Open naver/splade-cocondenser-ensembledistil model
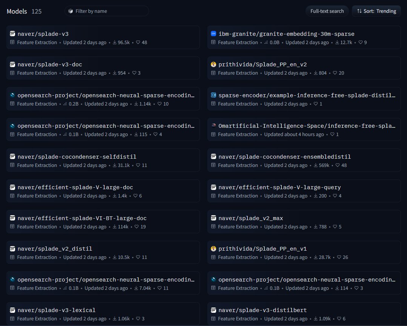Viewport: 407px width, 326px height. (304, 160)
